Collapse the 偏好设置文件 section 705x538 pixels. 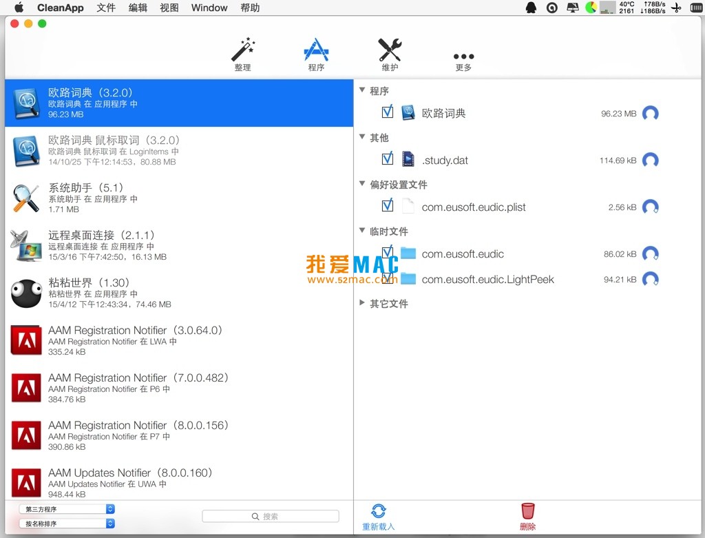362,183
